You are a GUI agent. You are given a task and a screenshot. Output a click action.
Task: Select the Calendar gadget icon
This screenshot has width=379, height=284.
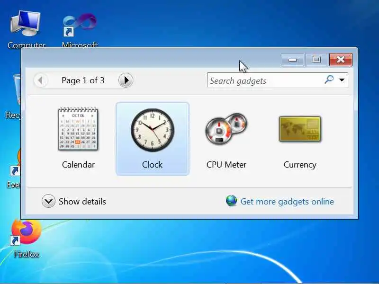tap(78, 129)
